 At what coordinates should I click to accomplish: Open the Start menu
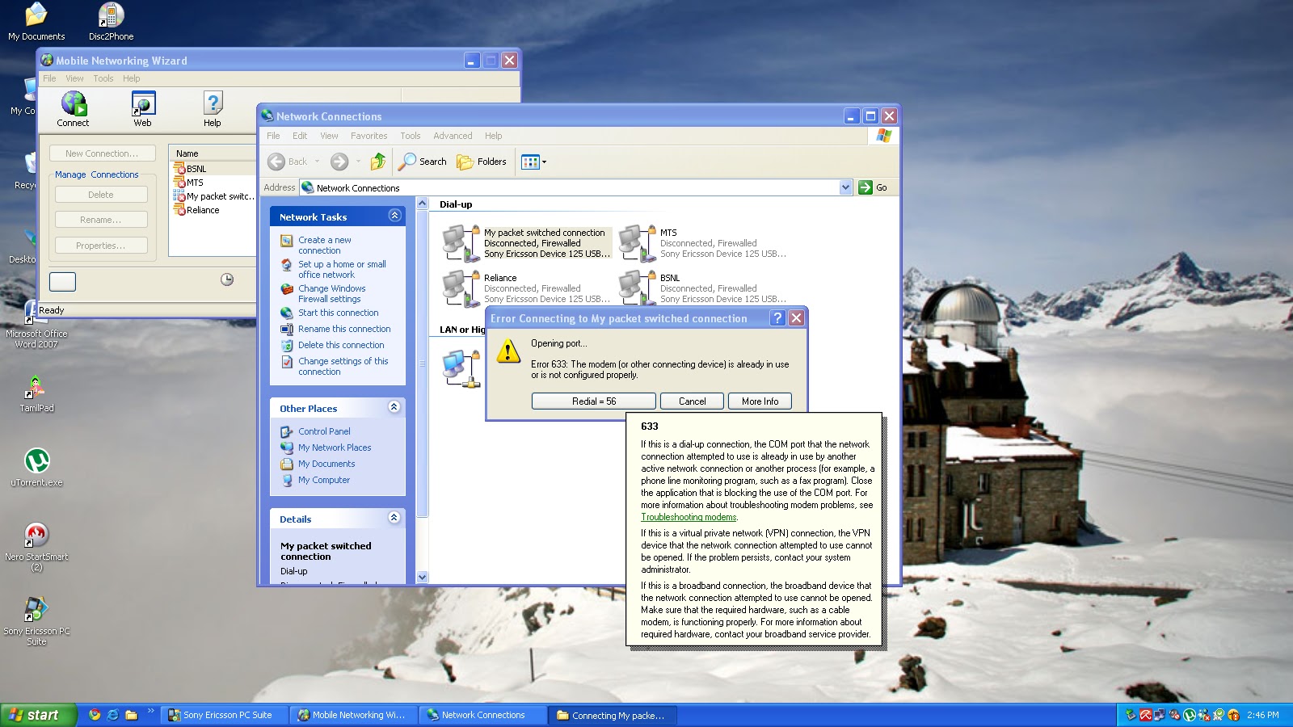pos(38,715)
